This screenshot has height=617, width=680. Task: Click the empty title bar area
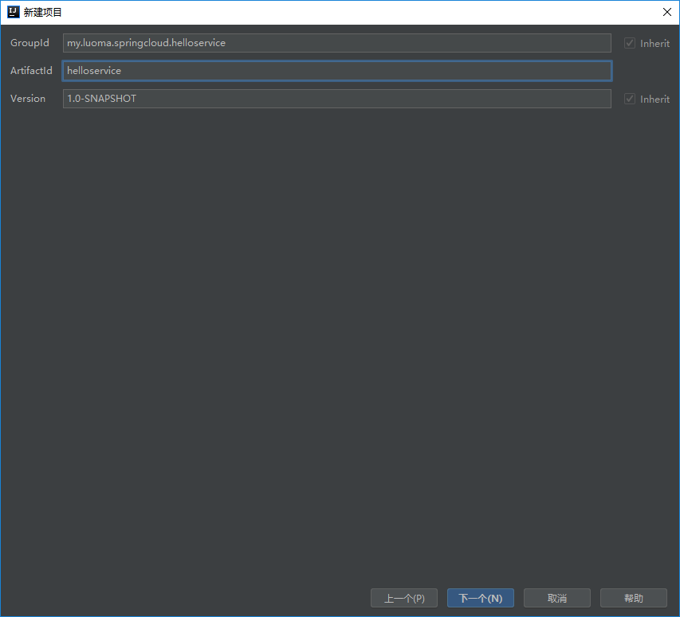[x=359, y=12]
